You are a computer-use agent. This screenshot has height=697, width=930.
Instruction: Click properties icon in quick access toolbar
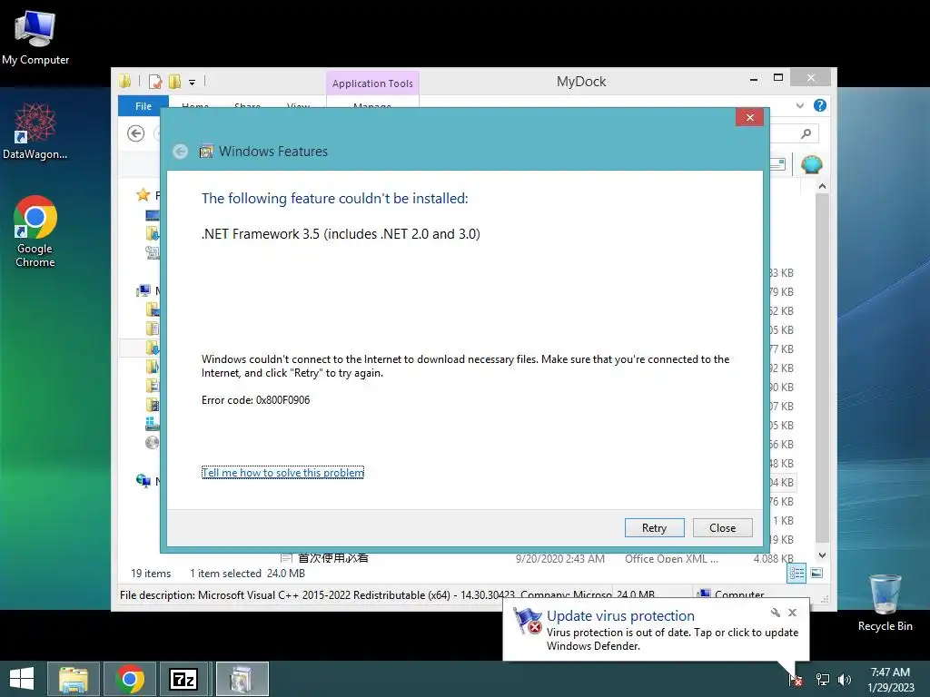click(x=155, y=82)
